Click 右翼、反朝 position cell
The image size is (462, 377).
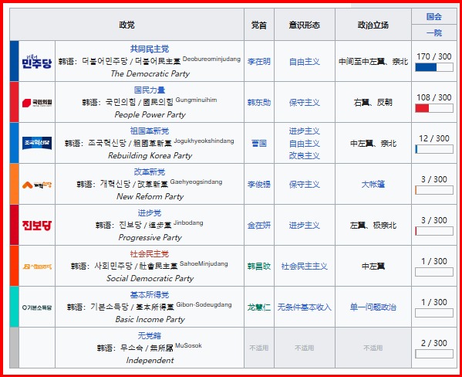click(373, 103)
